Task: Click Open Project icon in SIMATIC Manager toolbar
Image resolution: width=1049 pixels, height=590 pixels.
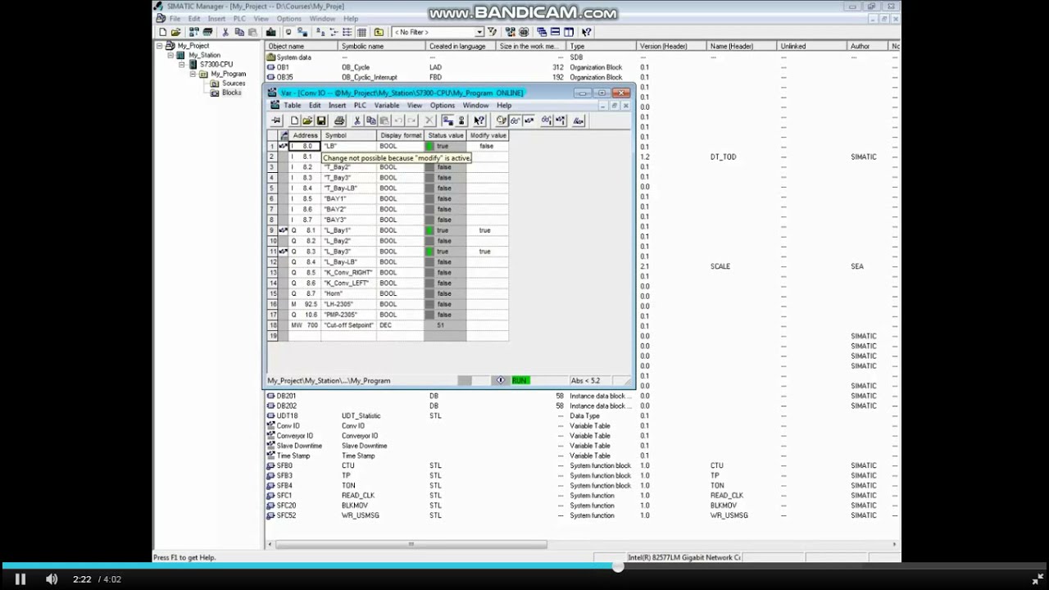Action: pos(175,32)
